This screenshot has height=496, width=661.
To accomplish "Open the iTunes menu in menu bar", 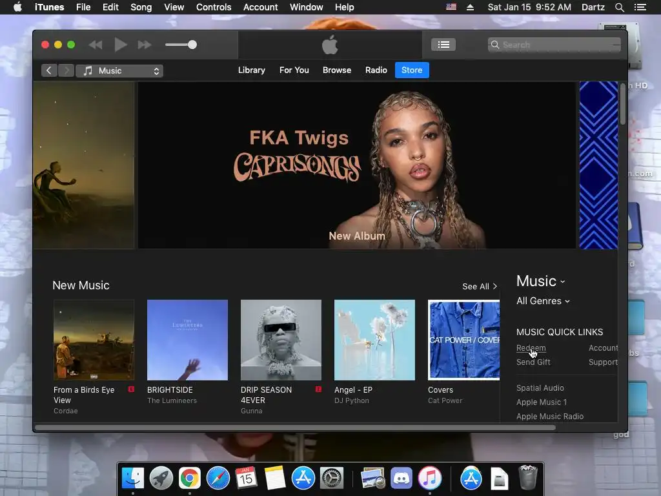I will [49, 7].
